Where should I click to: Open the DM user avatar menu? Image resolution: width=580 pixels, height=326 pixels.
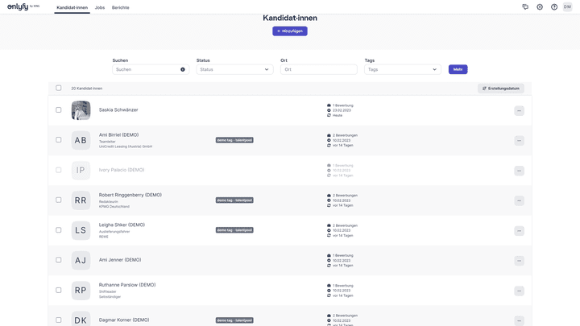tap(568, 7)
